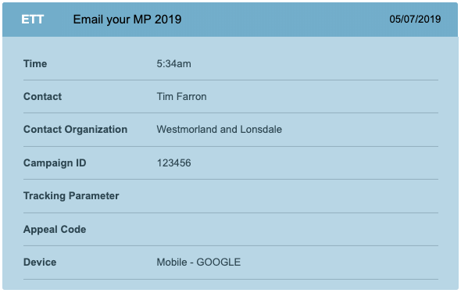Viewport: 461px width, 293px height.
Task: Select the 5:34am time value
Action: 173,63
